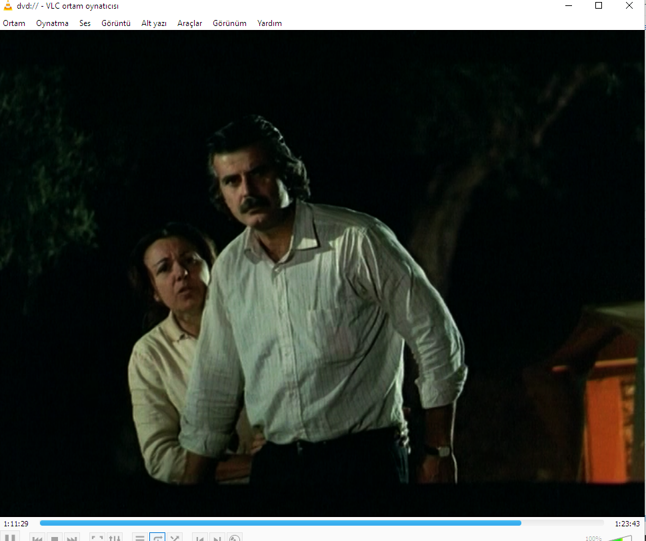Open the Ortam menu
This screenshot has width=646, height=541.
14,23
